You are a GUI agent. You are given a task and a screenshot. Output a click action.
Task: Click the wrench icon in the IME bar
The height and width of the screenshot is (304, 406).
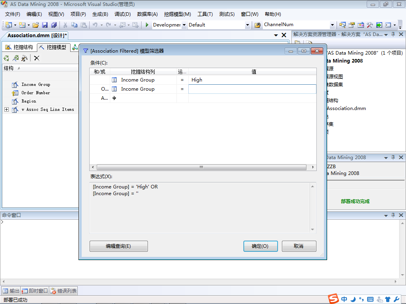(x=396, y=299)
